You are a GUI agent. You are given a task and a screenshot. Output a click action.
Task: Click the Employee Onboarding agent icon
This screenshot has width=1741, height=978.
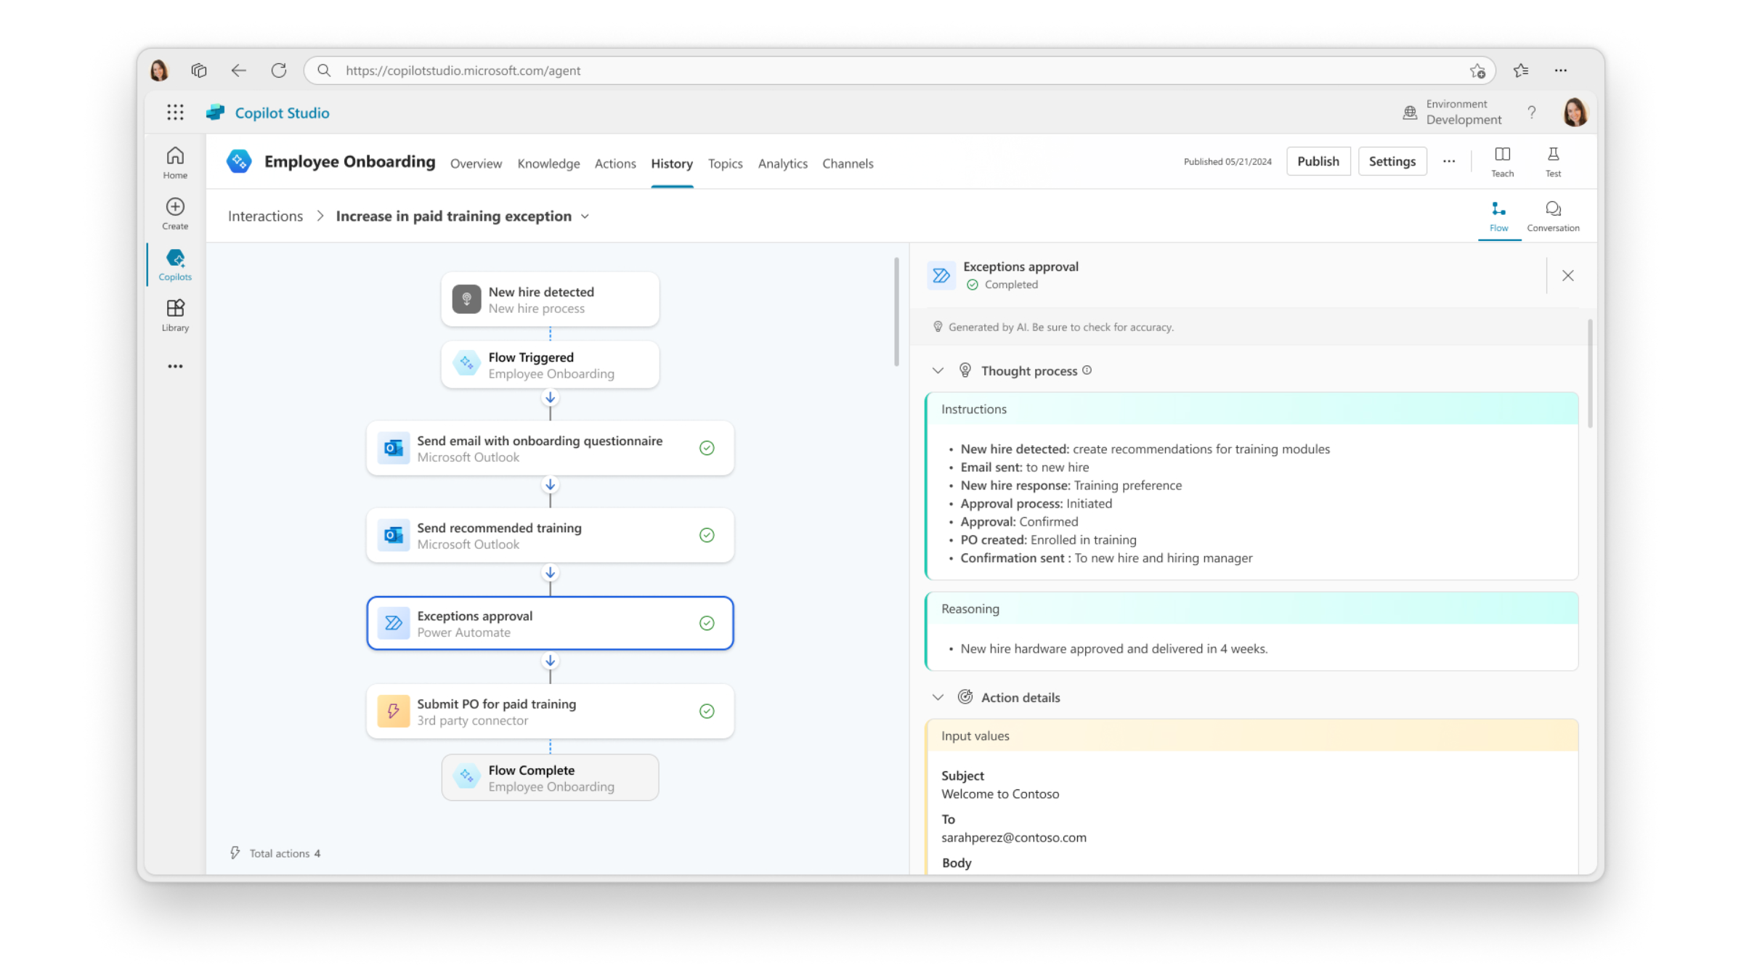238,161
